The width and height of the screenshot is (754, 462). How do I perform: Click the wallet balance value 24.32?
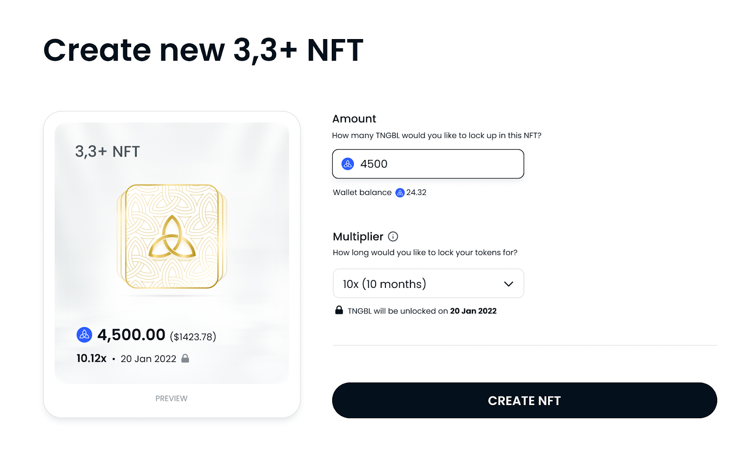[416, 192]
